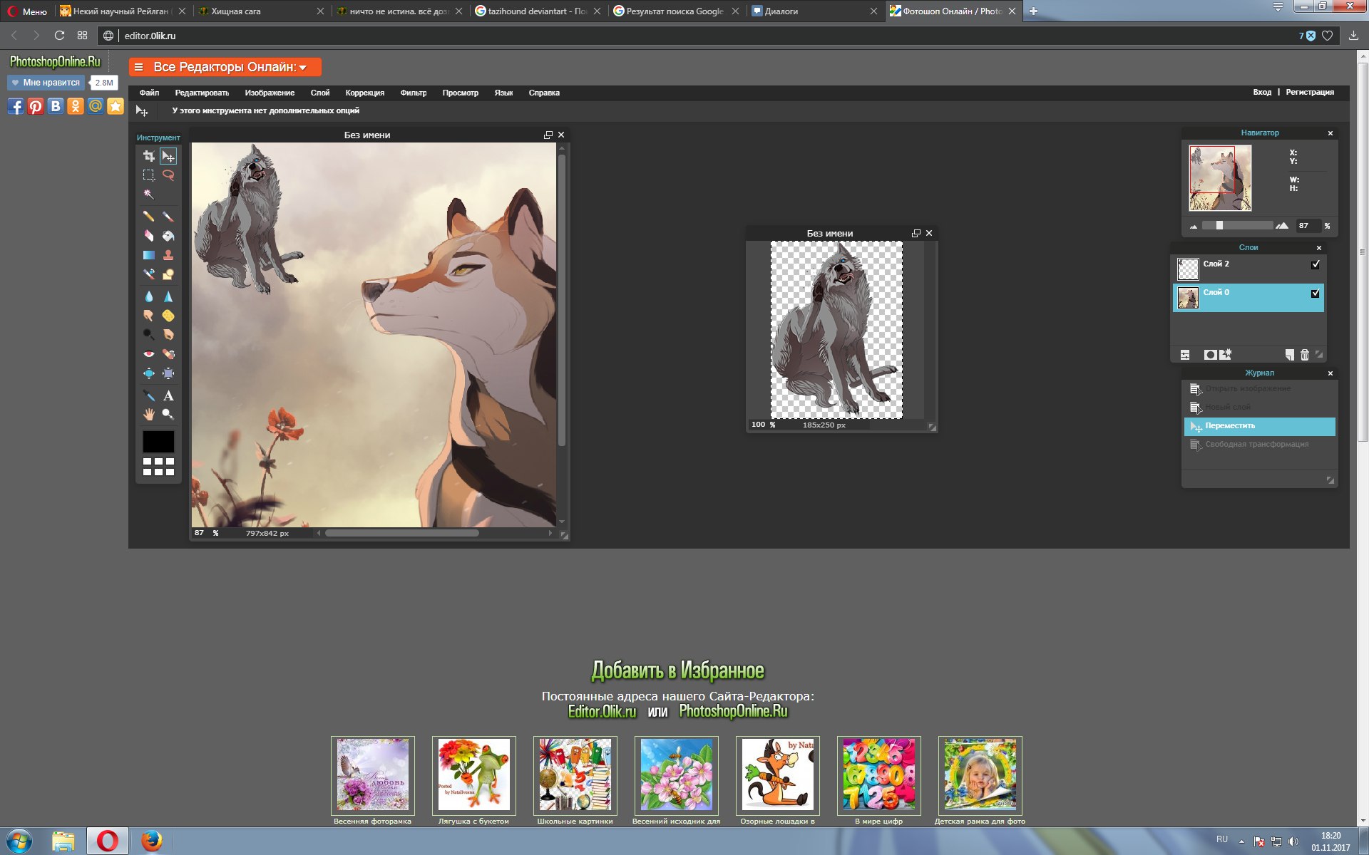Open the Язык menu
This screenshot has height=855, width=1369.
coord(503,93)
